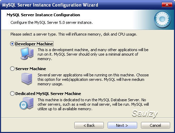This screenshot has width=175, height=133.
Task: Click 'Configure the MySQL Server 5.0 server instance.' text
Action: [x=51, y=22]
